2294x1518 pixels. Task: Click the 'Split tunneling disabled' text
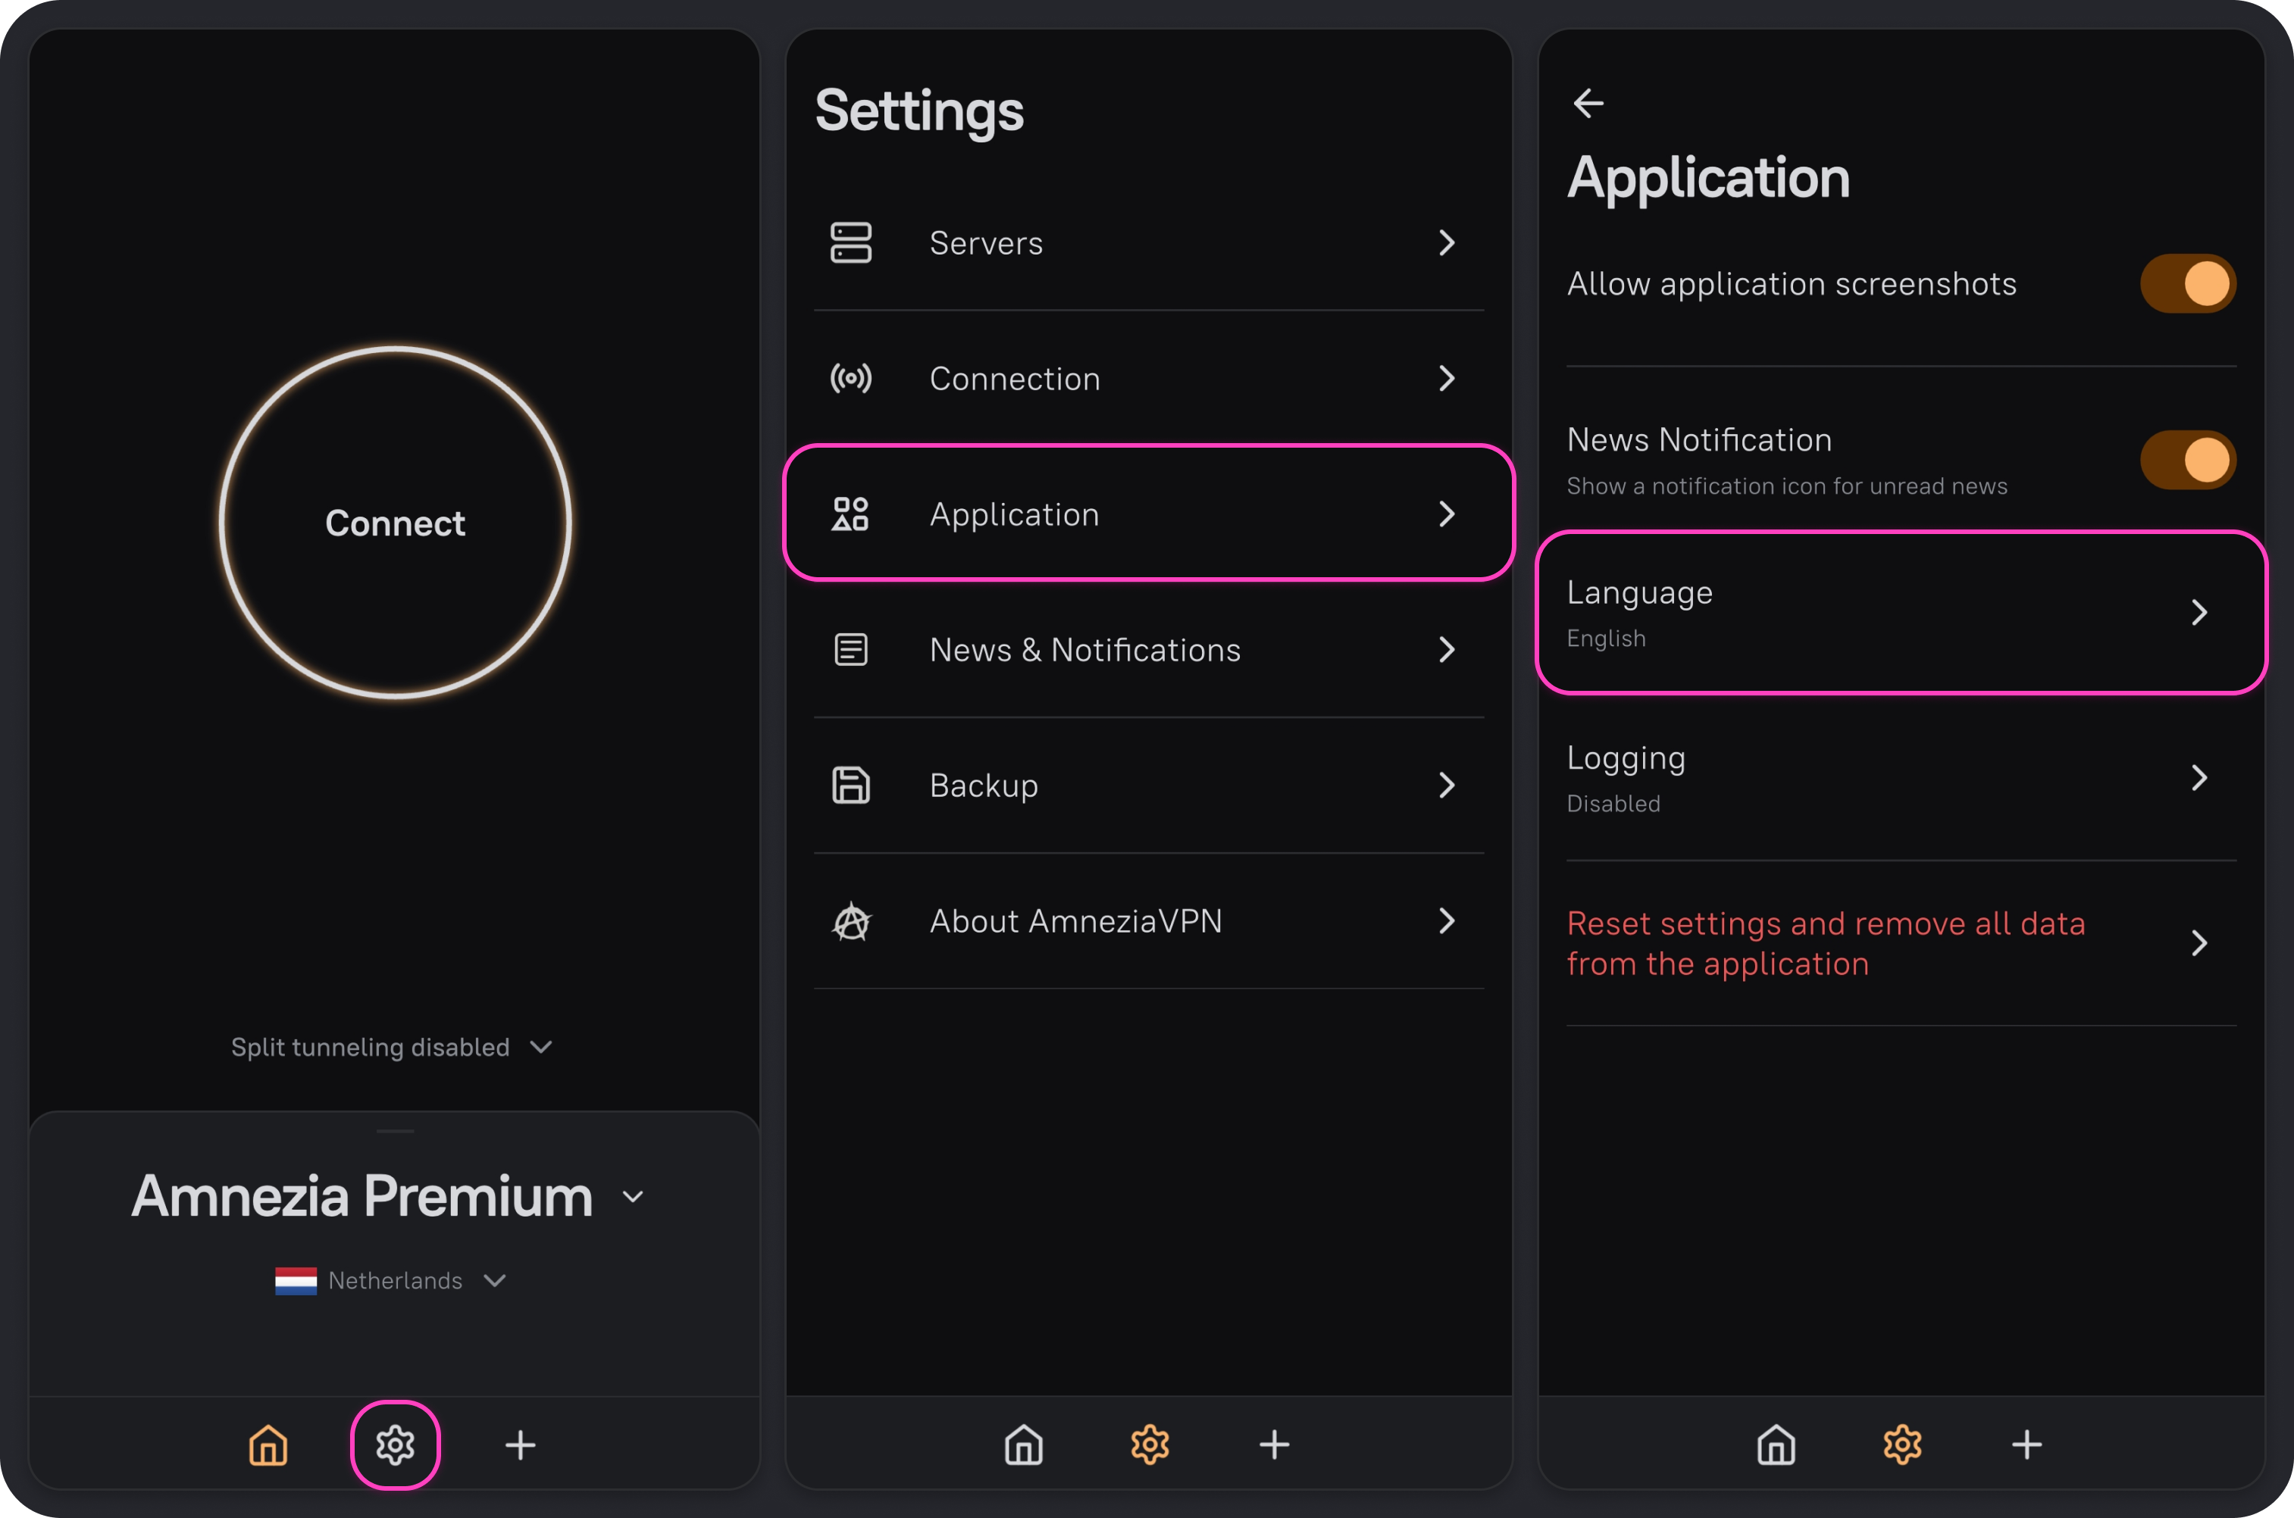tap(370, 1048)
